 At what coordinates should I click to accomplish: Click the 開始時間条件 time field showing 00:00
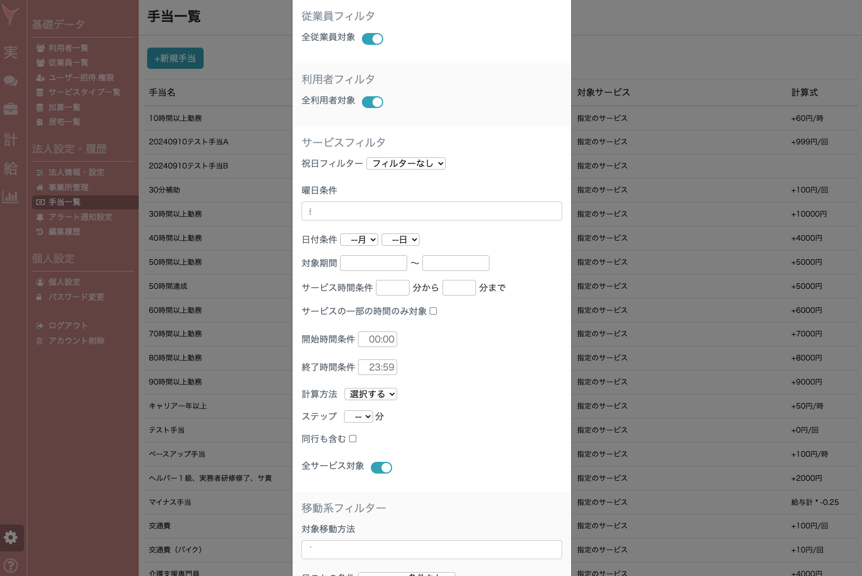pyautogui.click(x=377, y=339)
